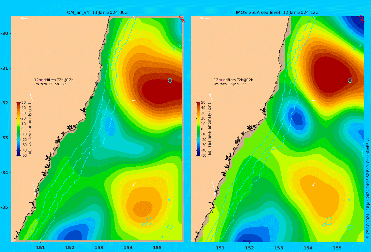Image resolution: width=371 pixels, height=252 pixels.
Task: Click longitude 154 under the OM_an_v4 map
Action: pos(128,248)
